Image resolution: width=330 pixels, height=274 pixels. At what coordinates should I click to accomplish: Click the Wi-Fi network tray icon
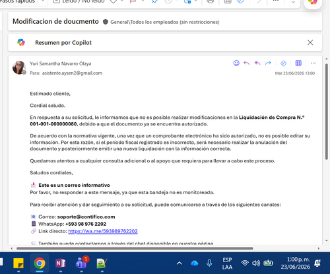click(245, 263)
